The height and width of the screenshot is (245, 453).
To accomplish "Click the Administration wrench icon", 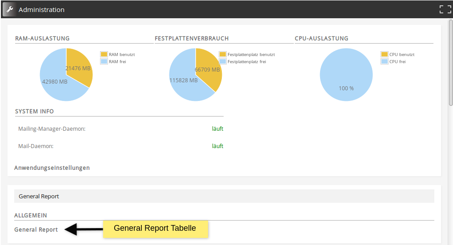I will point(9,9).
